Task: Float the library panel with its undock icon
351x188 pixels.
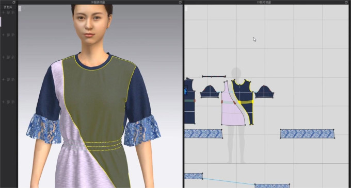Action: pyautogui.click(x=14, y=2)
